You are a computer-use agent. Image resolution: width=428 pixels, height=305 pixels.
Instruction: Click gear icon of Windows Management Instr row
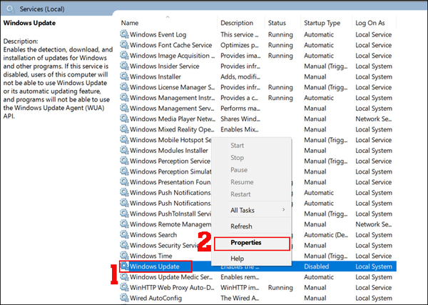[x=124, y=97]
